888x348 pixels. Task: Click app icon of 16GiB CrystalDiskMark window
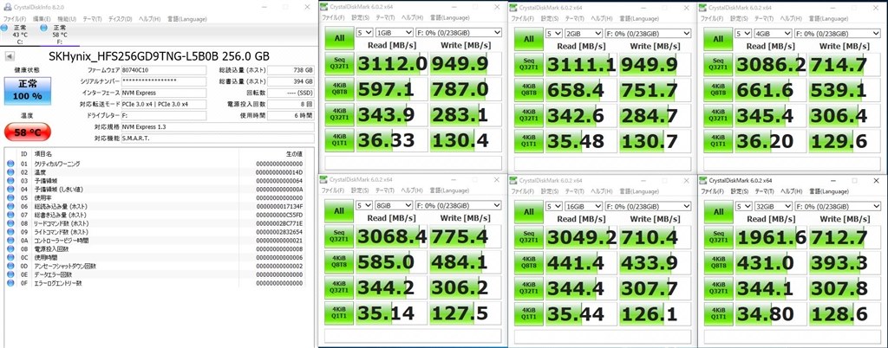[x=513, y=180]
